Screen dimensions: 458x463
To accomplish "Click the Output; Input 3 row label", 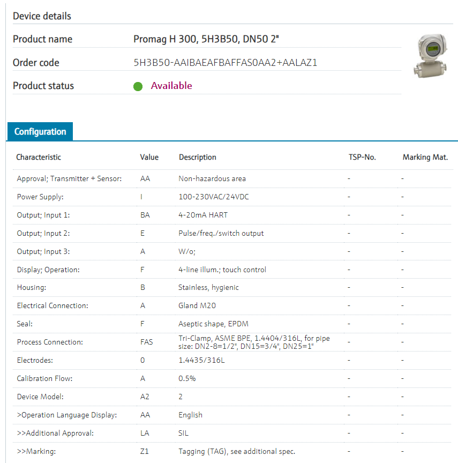I will click(x=43, y=251).
